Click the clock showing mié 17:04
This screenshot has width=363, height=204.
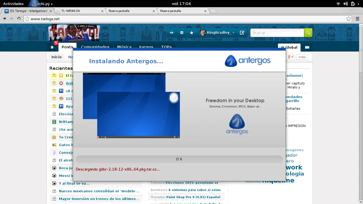(x=181, y=4)
